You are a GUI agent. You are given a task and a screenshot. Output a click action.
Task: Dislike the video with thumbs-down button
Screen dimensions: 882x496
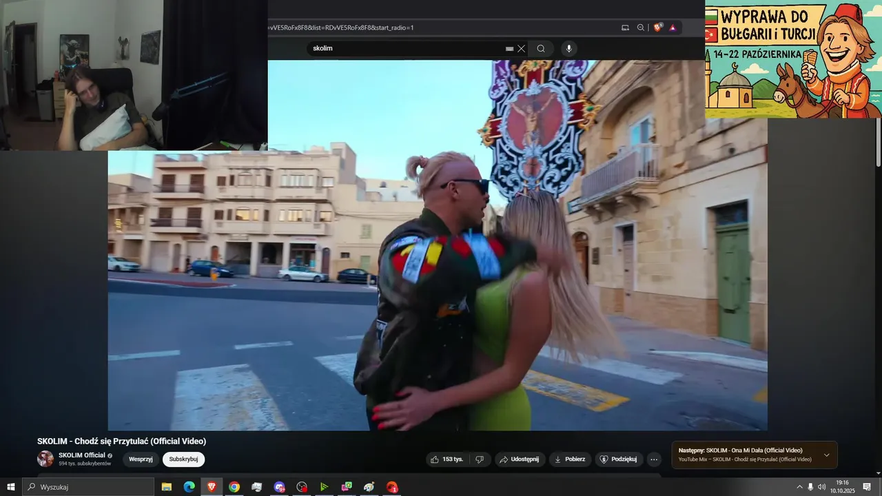(x=480, y=459)
